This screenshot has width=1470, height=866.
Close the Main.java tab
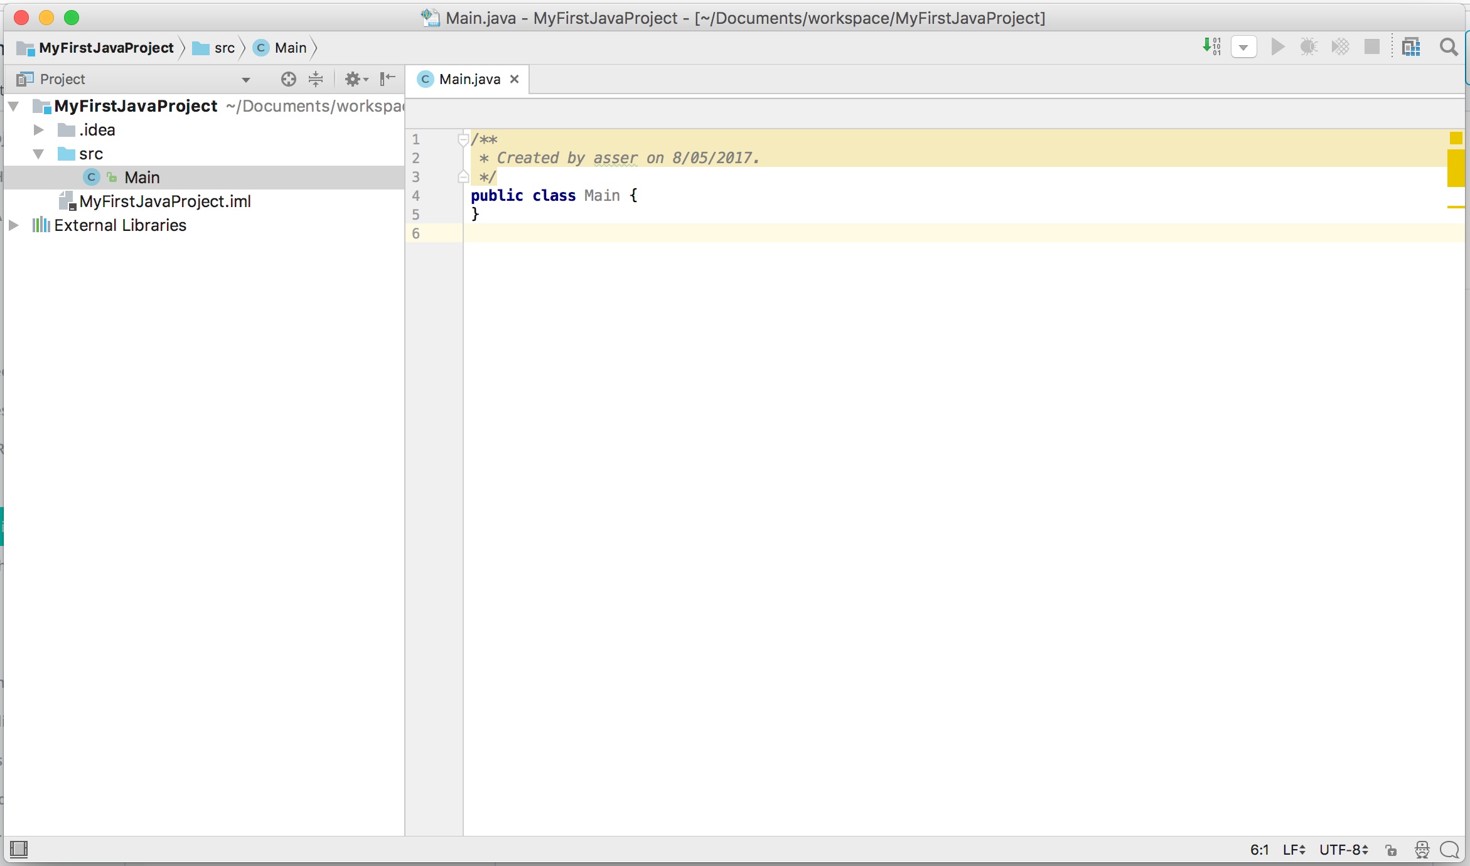[514, 79]
